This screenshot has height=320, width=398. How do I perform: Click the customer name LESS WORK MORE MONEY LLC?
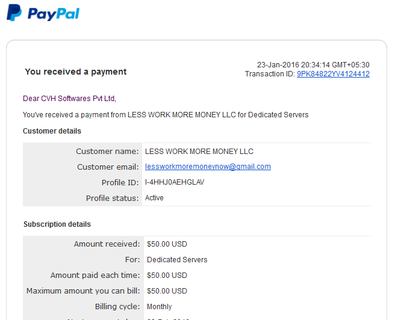[x=199, y=152]
